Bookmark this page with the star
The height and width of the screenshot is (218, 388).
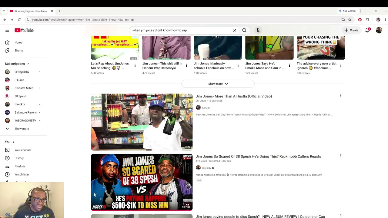tap(350, 20)
